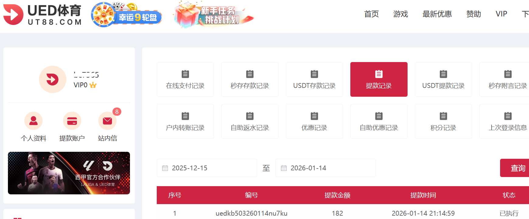Open 个人资料 profile icon

33,121
